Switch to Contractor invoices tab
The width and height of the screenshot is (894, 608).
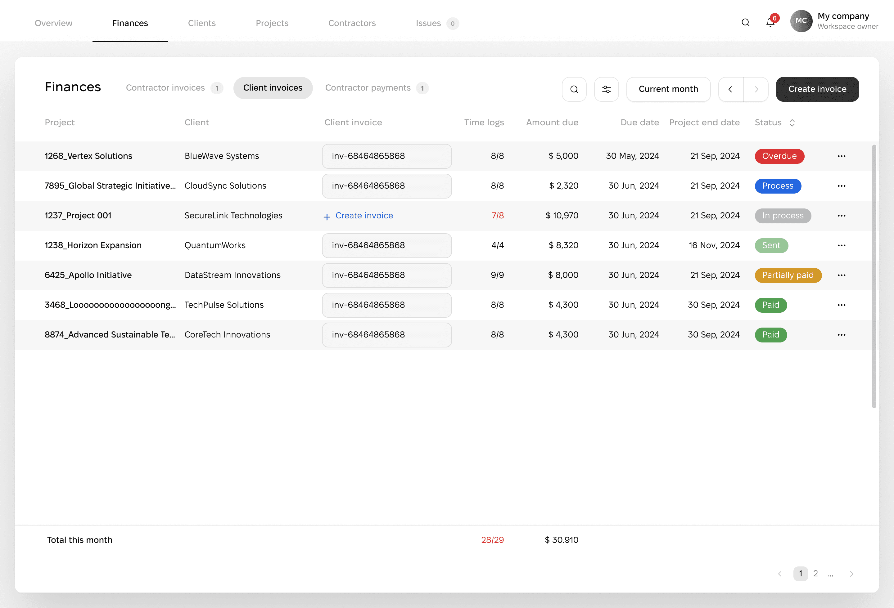click(x=165, y=88)
